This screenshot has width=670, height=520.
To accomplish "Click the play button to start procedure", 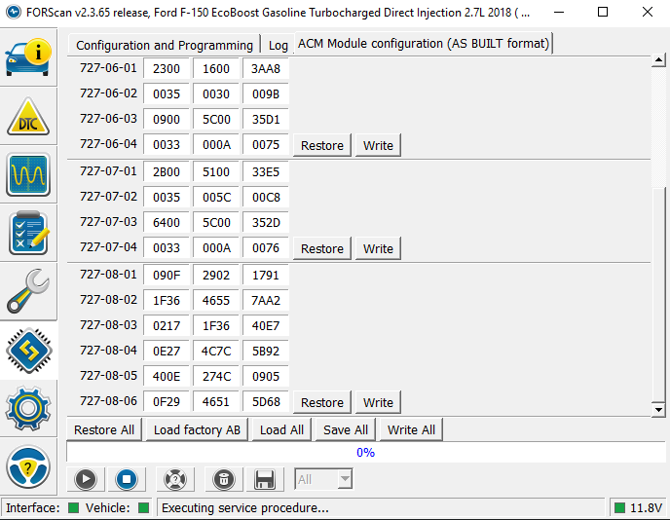I will click(x=86, y=479).
